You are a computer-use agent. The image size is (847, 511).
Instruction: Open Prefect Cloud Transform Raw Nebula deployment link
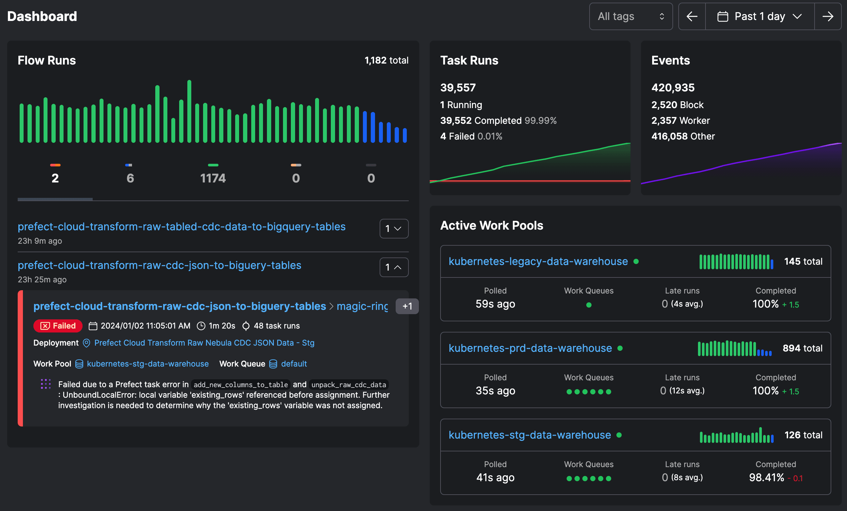point(204,343)
